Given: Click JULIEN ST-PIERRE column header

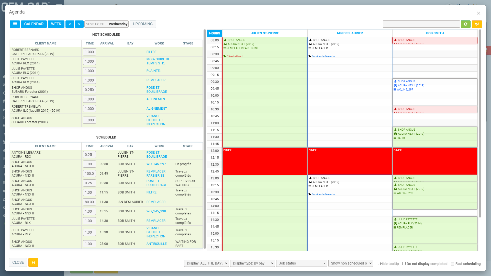Looking at the screenshot, I should click(265, 33).
